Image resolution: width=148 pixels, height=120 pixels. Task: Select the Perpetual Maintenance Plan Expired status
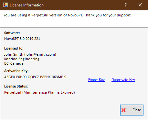click(39, 92)
